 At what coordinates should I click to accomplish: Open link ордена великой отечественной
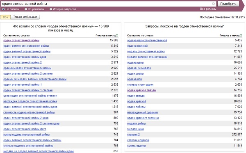[147, 40]
